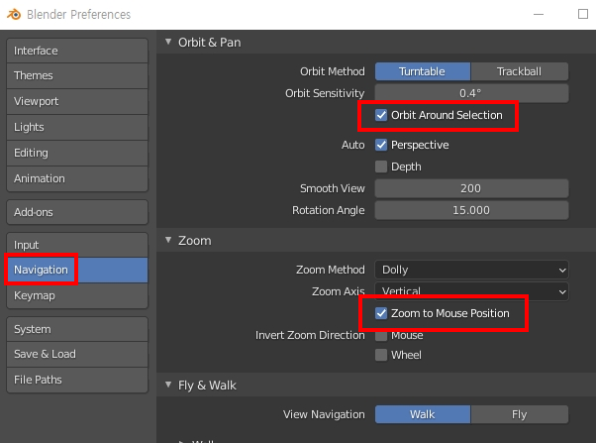
Task: Open Keymap preferences
Action: click(x=77, y=295)
